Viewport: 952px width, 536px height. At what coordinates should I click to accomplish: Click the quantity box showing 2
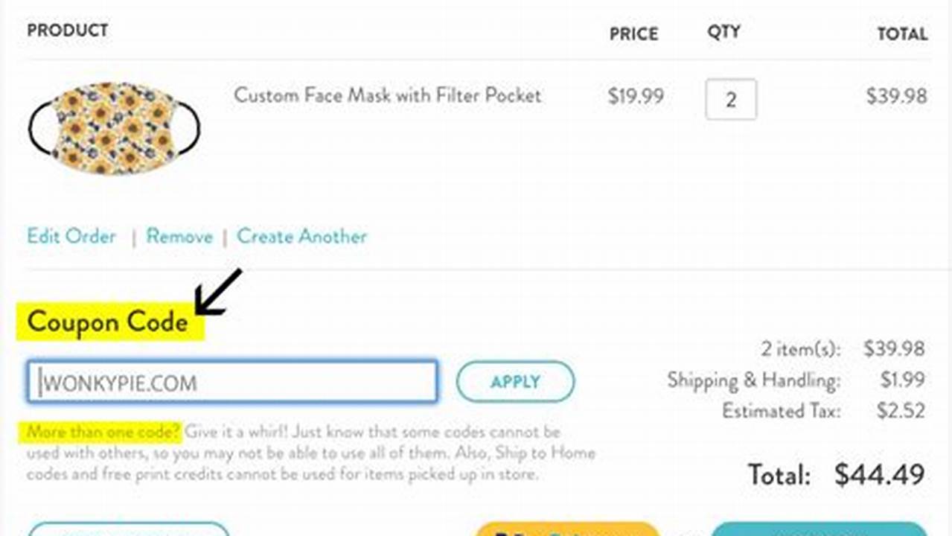(729, 99)
